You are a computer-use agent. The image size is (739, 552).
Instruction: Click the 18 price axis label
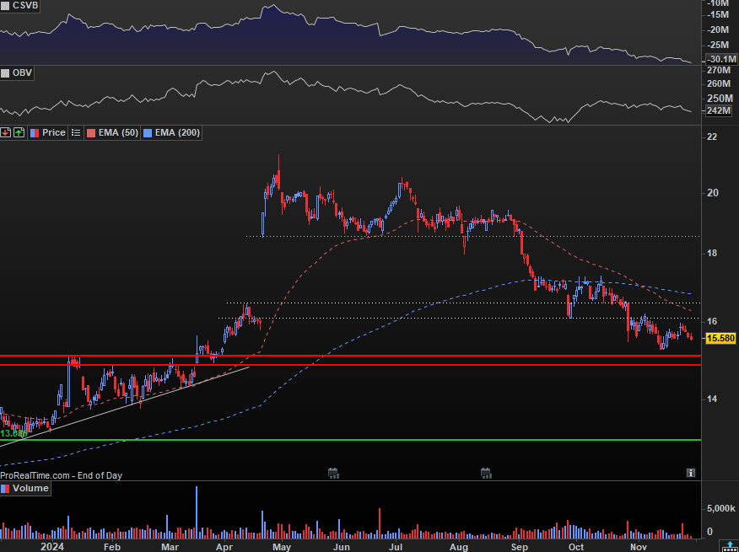[712, 254]
